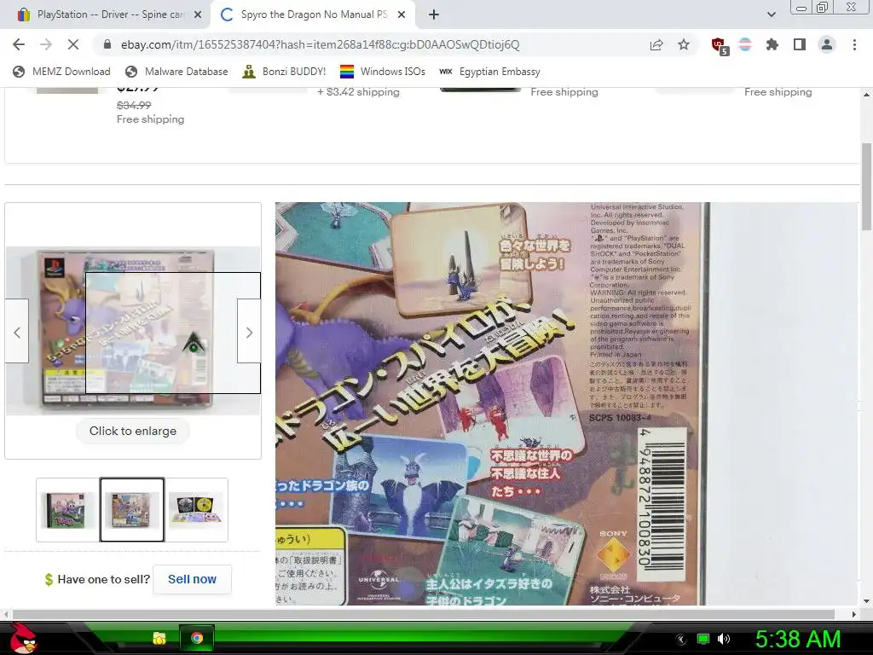Click the main back-cover preview image

132,331
